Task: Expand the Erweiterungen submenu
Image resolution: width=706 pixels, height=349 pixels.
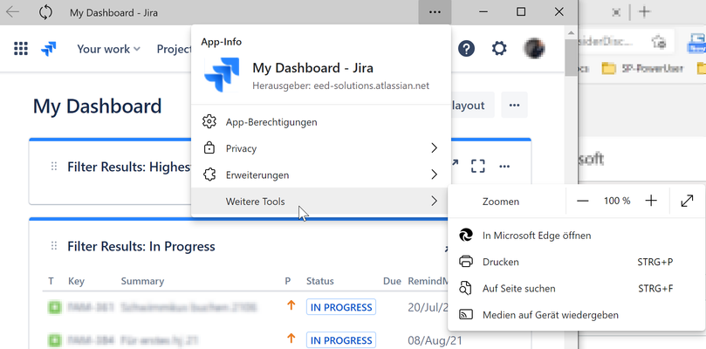Action: [x=321, y=174]
